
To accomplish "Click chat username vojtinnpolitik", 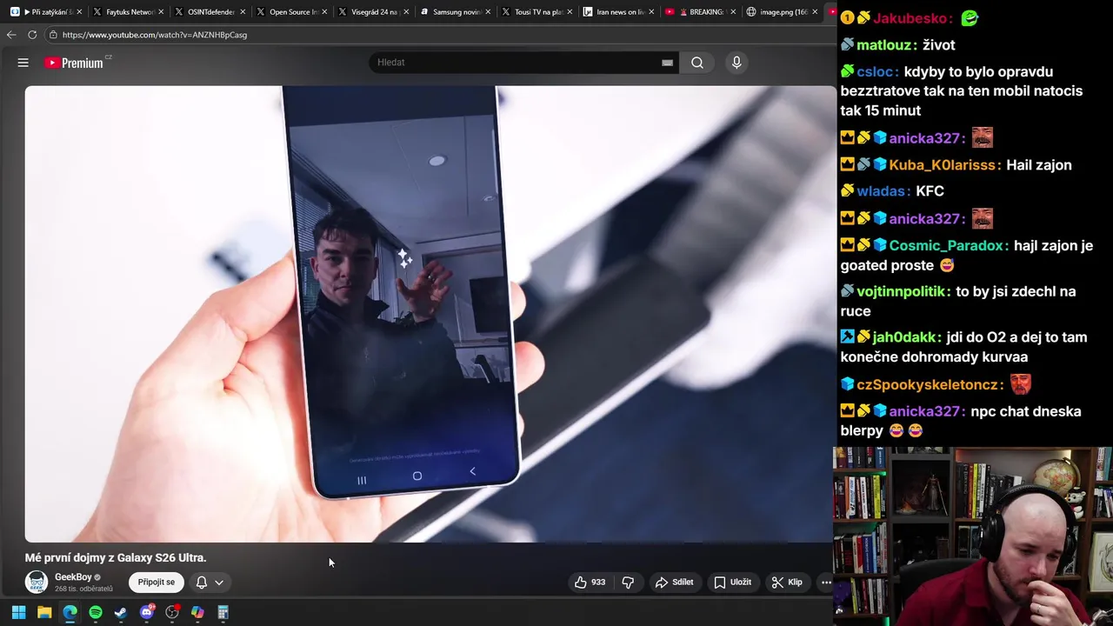I will [903, 292].
